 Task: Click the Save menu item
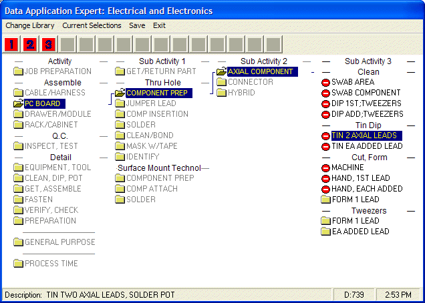pyautogui.click(x=137, y=25)
